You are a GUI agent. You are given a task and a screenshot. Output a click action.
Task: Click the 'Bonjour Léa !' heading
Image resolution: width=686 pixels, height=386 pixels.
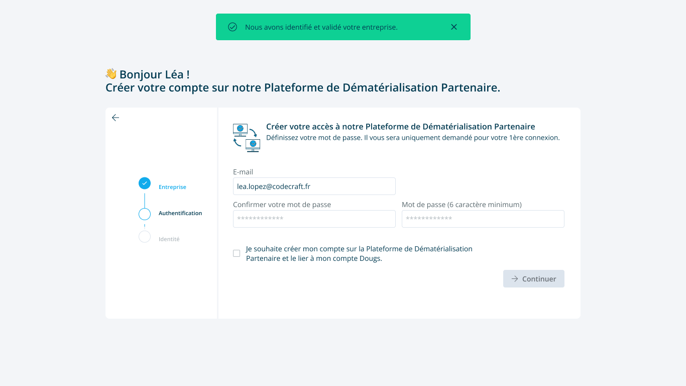(154, 74)
